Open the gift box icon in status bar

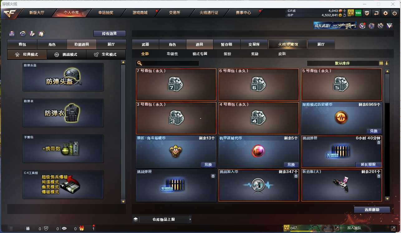[x=82, y=228]
